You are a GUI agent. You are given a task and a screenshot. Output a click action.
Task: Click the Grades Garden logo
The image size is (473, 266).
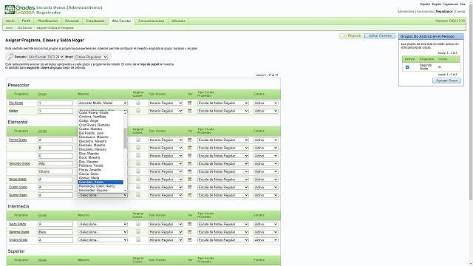[x=20, y=10]
